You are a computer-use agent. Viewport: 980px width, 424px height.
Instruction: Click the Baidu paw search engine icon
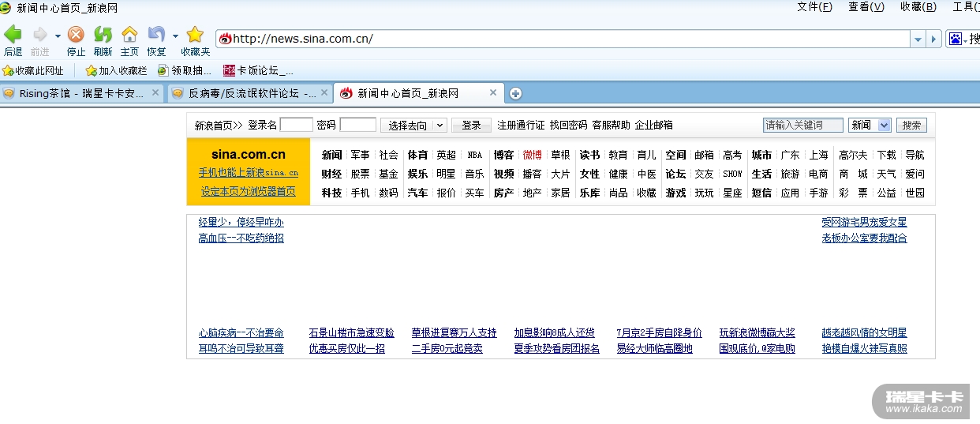point(956,39)
